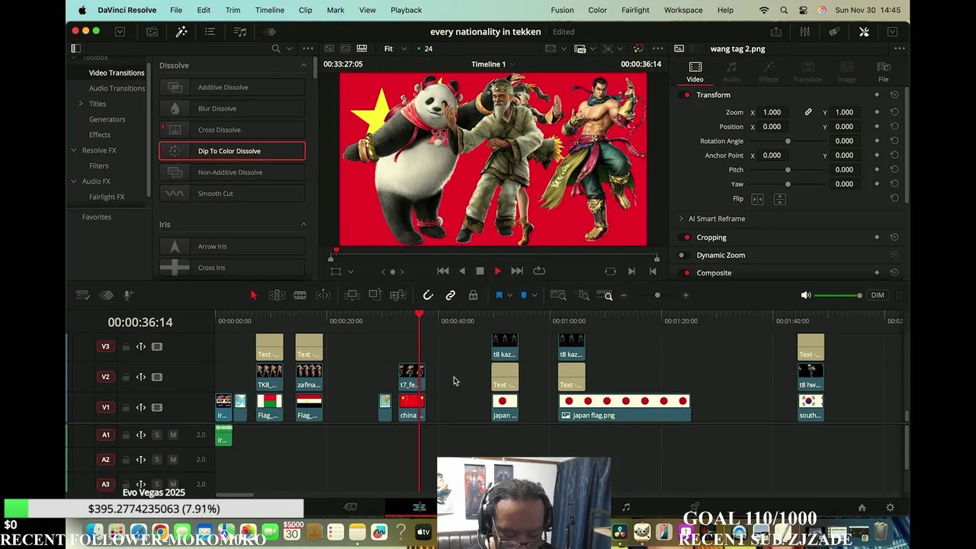Add a blue marker on timeline
Screen dimensions: 976x549
click(x=523, y=295)
